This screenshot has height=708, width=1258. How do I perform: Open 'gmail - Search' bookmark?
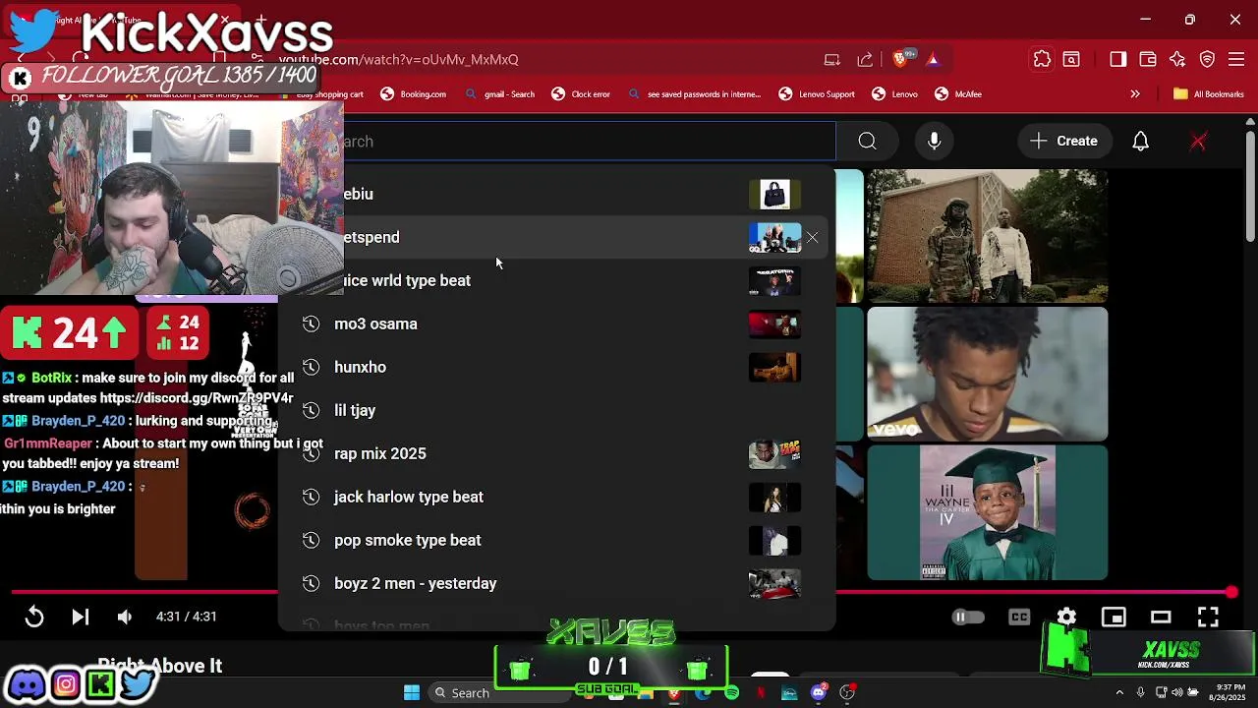click(499, 94)
